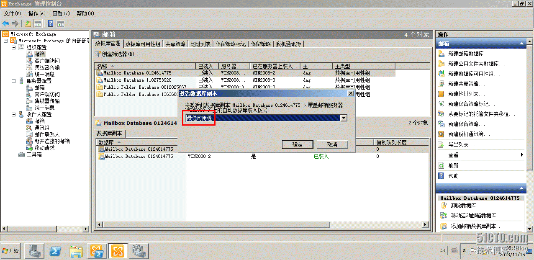Sort by the 名称 column header
Viewport: 534px width, 260px height.
145,66
